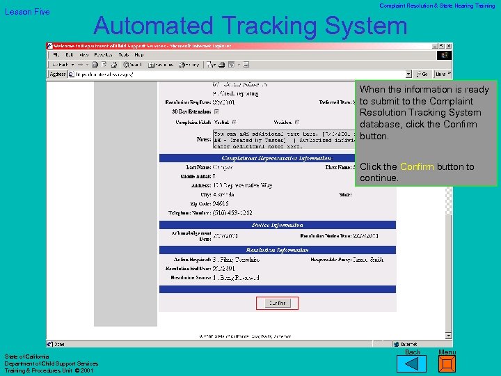Click the Internet Explorer icon in the title bar
Image resolution: width=501 pixels, height=376 pixels.
(50, 46)
